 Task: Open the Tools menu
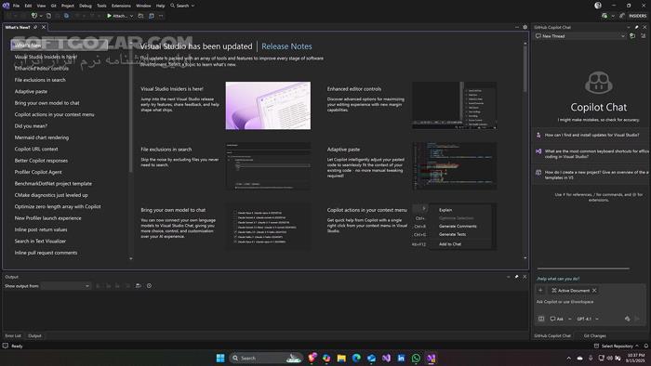pyautogui.click(x=101, y=6)
